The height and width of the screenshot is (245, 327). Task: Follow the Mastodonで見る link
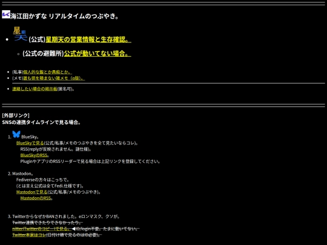[32, 192]
